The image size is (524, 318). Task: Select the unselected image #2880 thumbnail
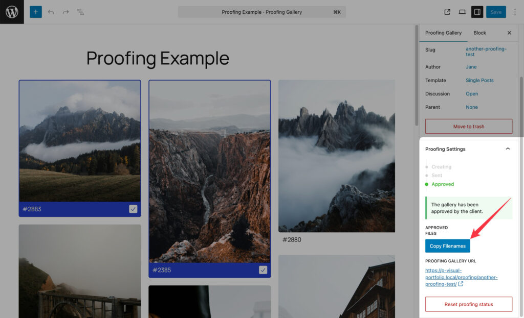[x=336, y=156]
